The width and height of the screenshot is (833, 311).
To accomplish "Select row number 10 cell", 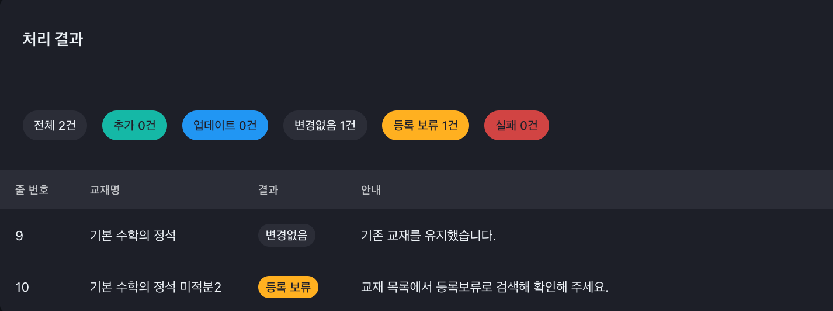I will click(x=22, y=287).
